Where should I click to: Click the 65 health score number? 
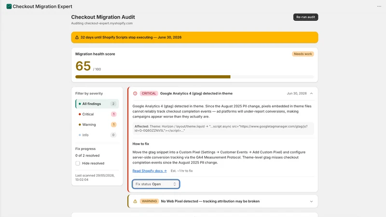[83, 66]
